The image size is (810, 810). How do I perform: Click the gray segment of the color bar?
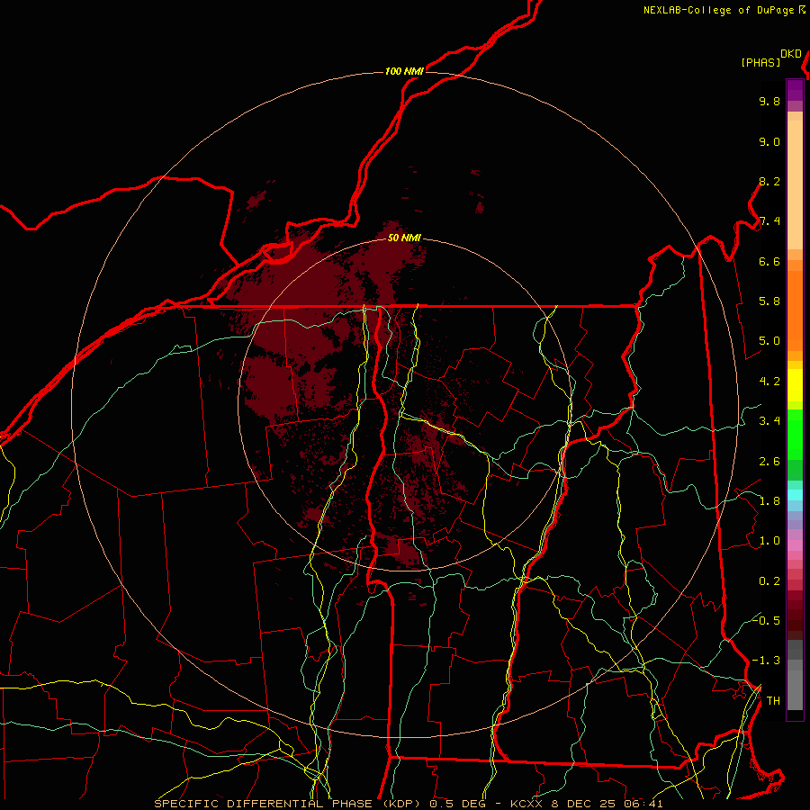tap(795, 687)
